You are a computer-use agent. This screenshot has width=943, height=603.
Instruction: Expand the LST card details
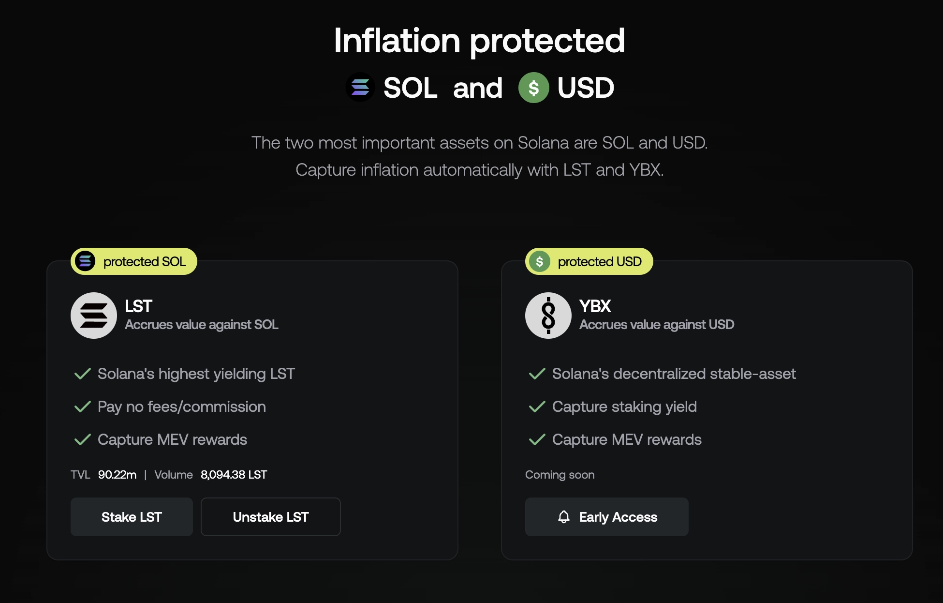pos(252,409)
